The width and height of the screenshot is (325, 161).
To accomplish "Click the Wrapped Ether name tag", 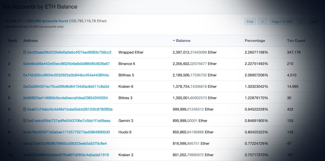I will pyautogui.click(x=131, y=52).
